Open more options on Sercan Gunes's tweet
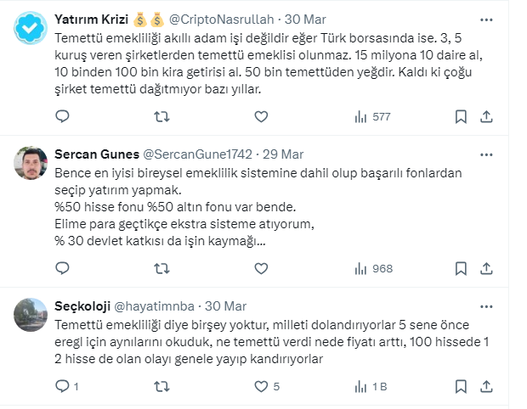The height and width of the screenshot is (409, 527). pyautogui.click(x=485, y=154)
